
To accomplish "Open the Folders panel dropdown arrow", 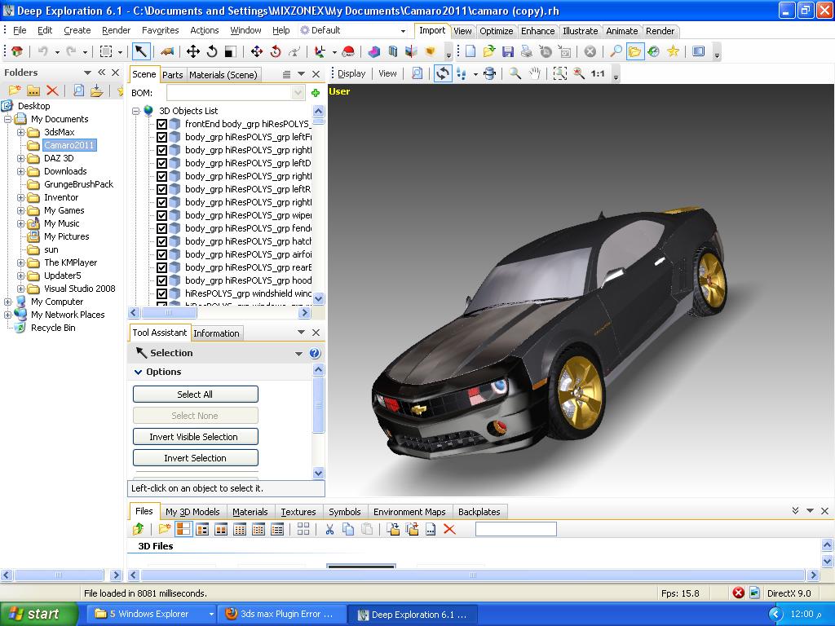I will coord(87,73).
